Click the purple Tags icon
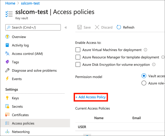165x136 pixels. 7,62
